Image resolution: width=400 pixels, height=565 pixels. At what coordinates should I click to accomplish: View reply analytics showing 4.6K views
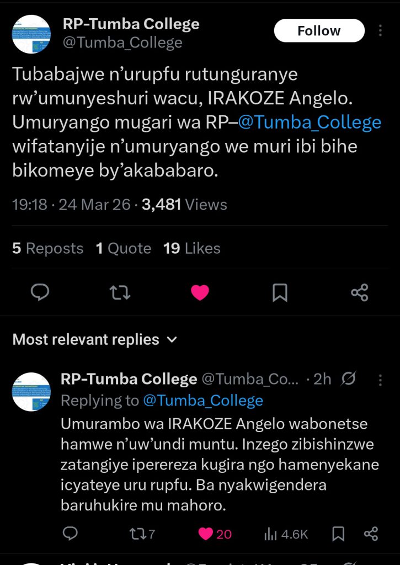click(x=286, y=534)
